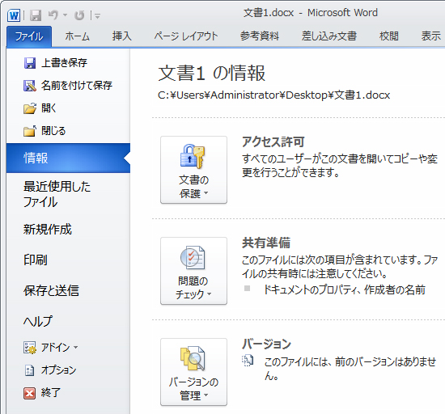Click the file path C:¥Users¥Administrator¥Desktop text
This screenshot has height=414, width=445.
273,95
